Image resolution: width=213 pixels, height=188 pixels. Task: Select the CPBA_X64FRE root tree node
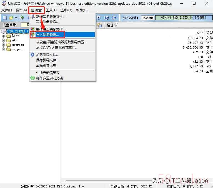point(18,31)
